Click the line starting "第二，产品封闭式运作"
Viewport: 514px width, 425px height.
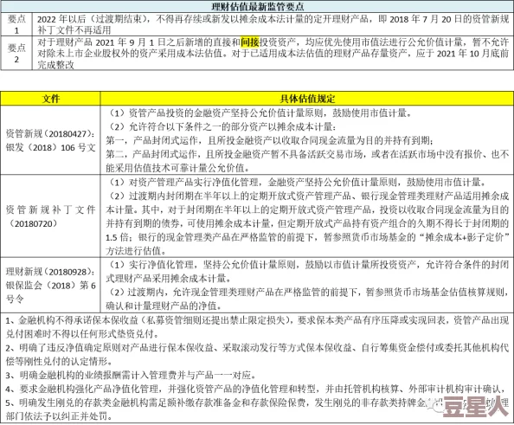click(x=307, y=154)
